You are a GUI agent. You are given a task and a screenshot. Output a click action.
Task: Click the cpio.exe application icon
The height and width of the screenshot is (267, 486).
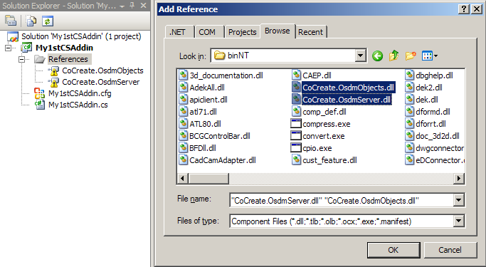click(296, 148)
